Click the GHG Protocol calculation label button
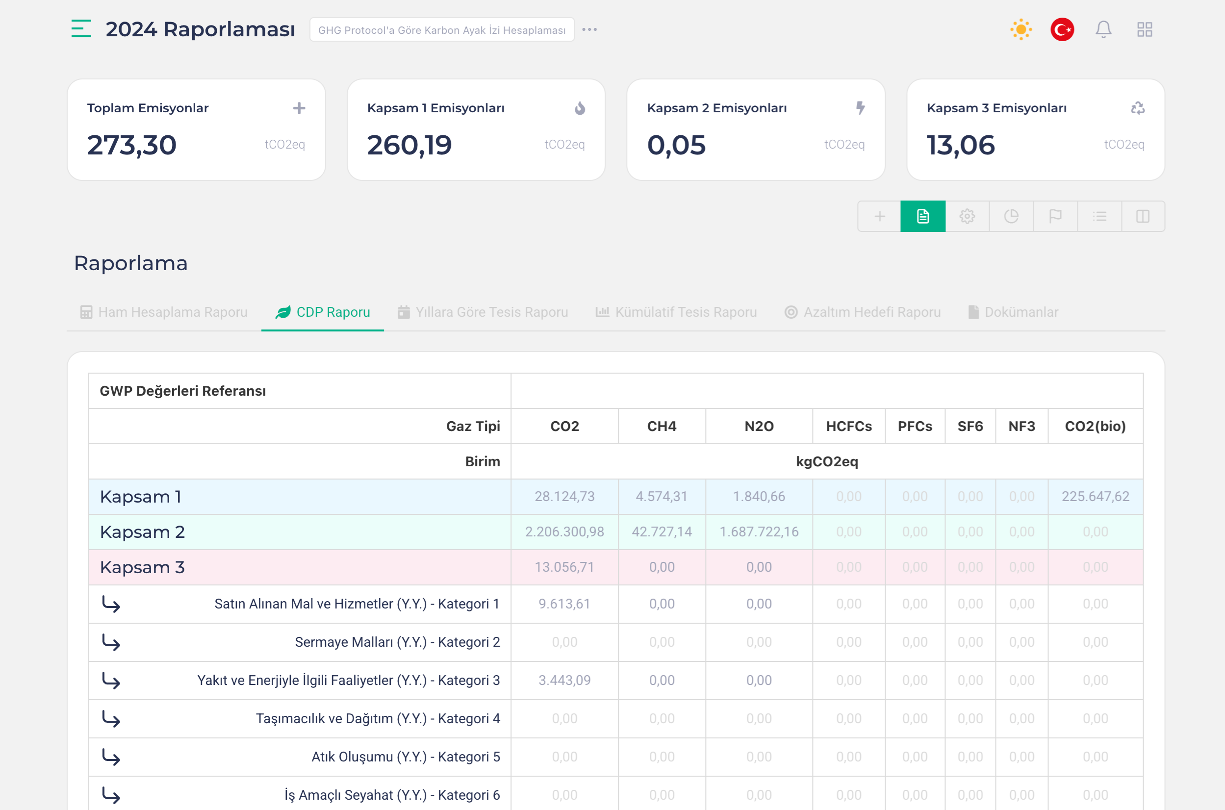Viewport: 1225px width, 810px height. [442, 30]
